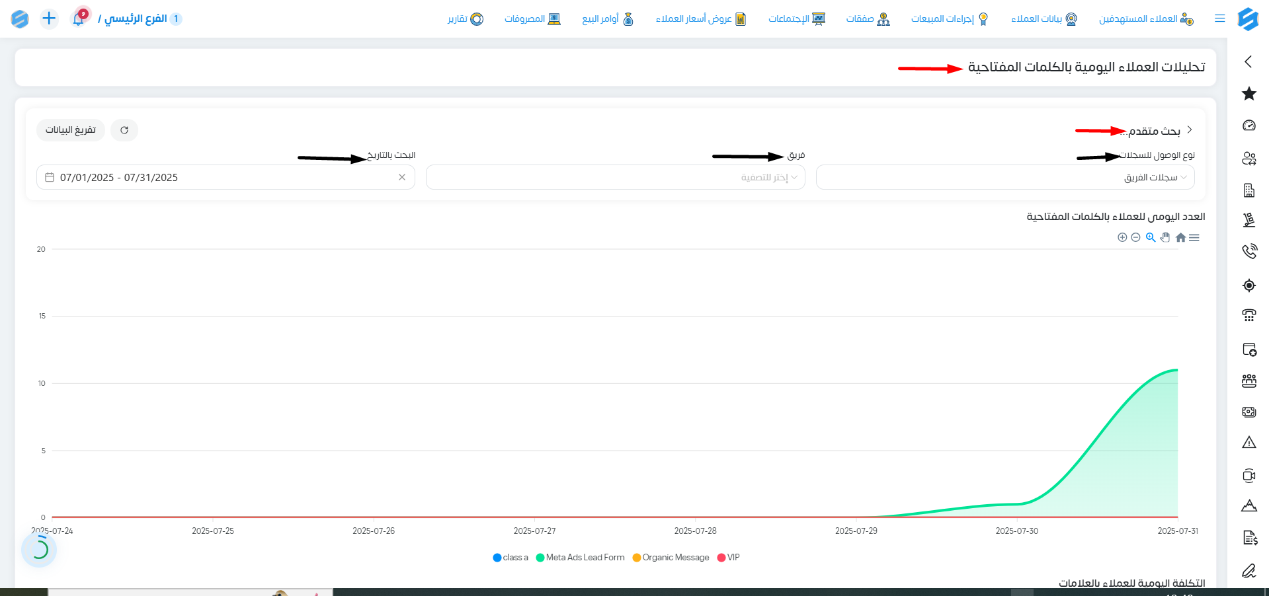Open the dashboard gauge icon in sidebar
This screenshot has height=596, width=1269.
[1249, 125]
